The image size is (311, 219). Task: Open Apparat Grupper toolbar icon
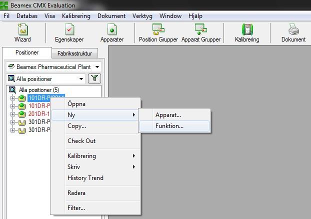pos(200,32)
